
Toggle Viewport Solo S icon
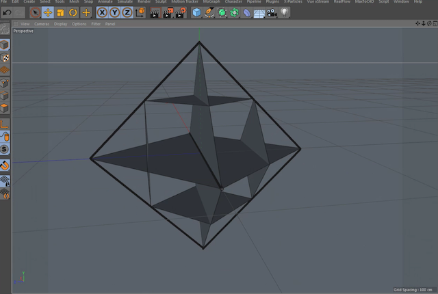(5, 149)
